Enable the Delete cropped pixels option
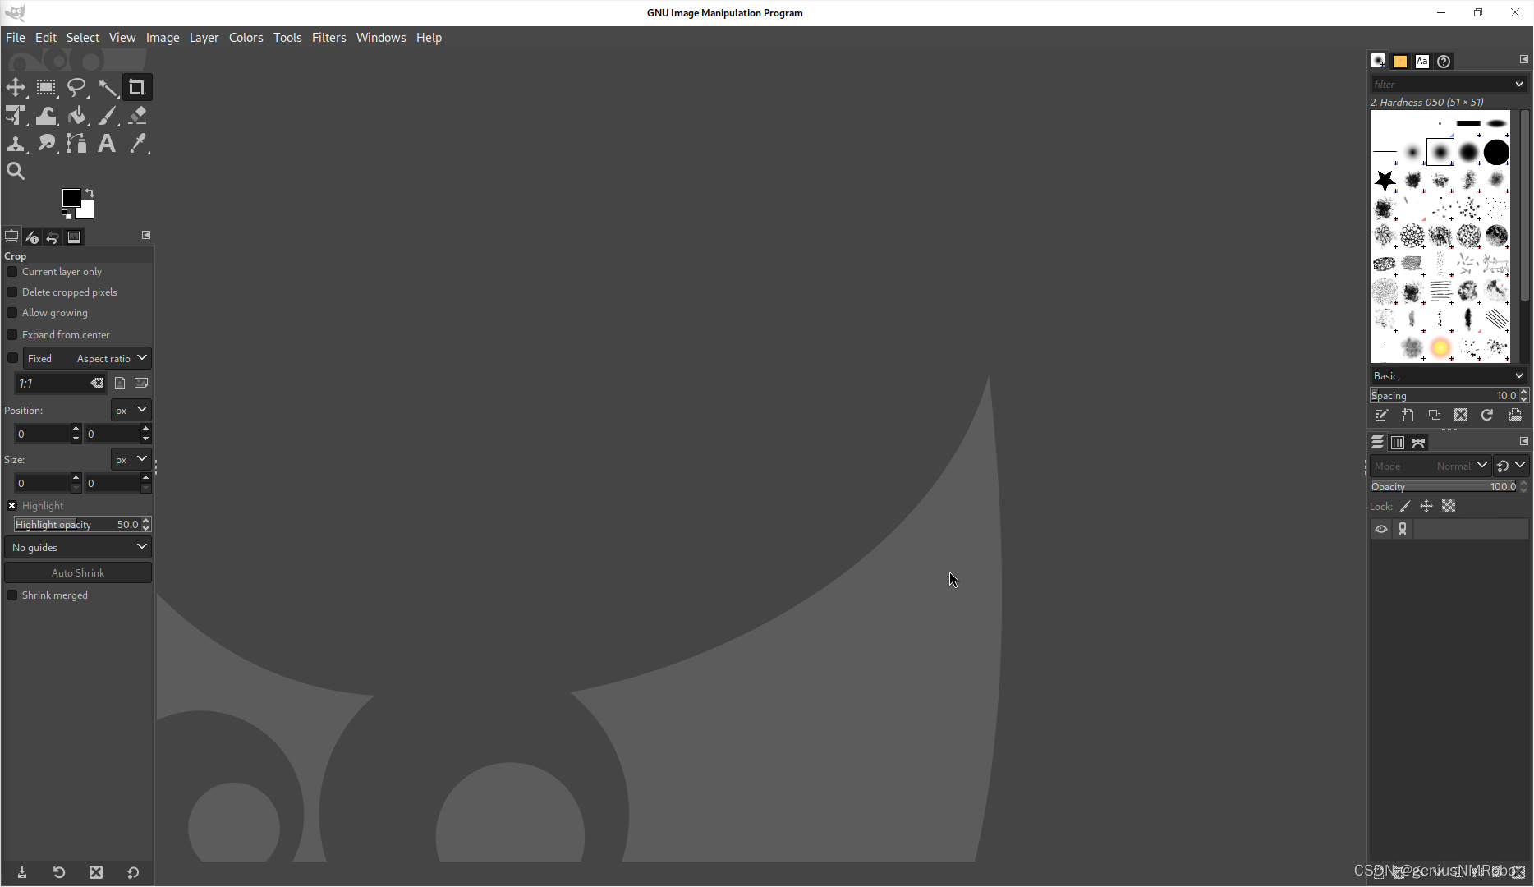The width and height of the screenshot is (1534, 887). click(11, 292)
